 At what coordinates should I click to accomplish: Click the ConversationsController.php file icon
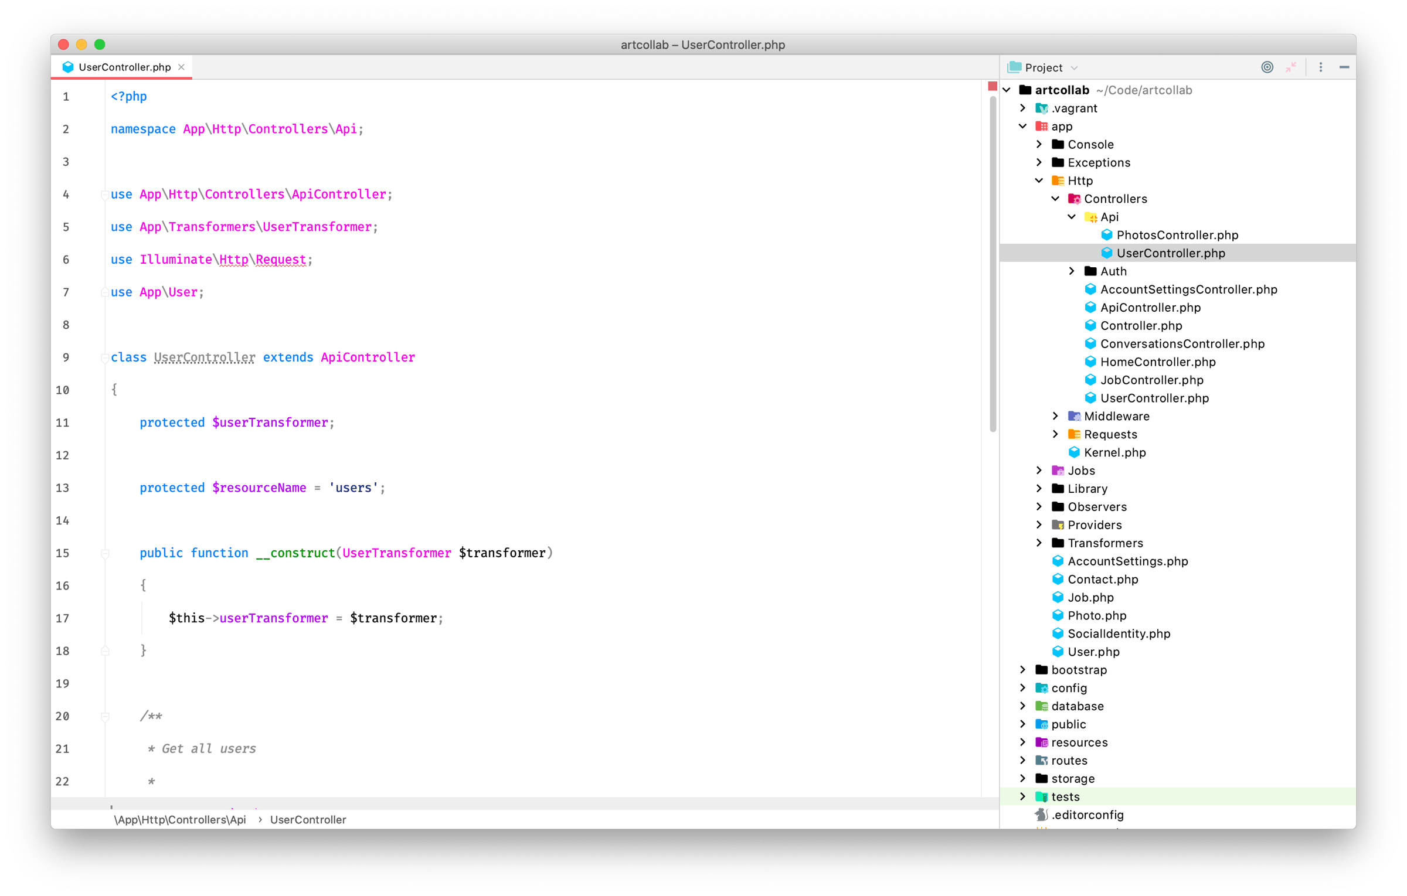pyautogui.click(x=1090, y=344)
